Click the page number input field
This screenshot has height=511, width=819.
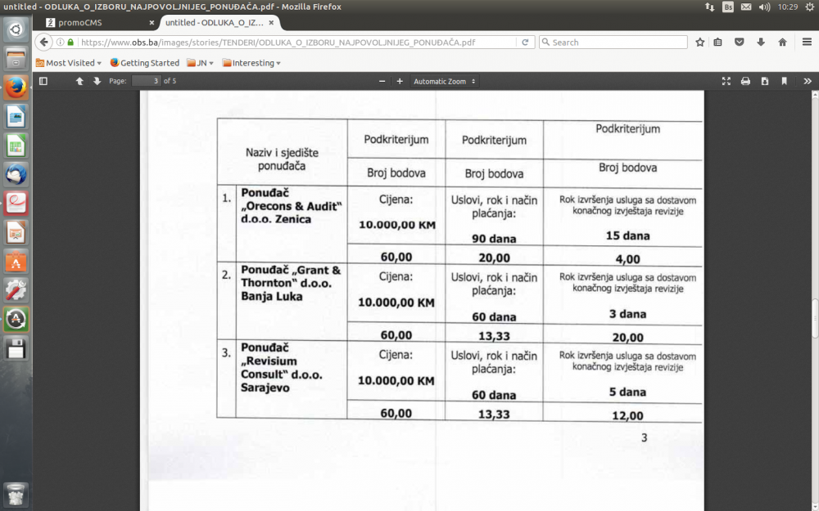(147, 81)
